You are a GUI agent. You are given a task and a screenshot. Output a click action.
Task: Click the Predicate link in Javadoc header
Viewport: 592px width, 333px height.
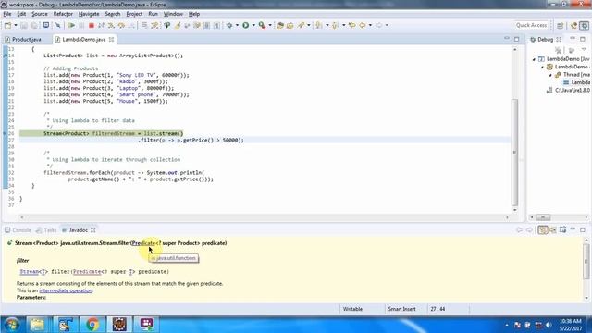(x=144, y=243)
